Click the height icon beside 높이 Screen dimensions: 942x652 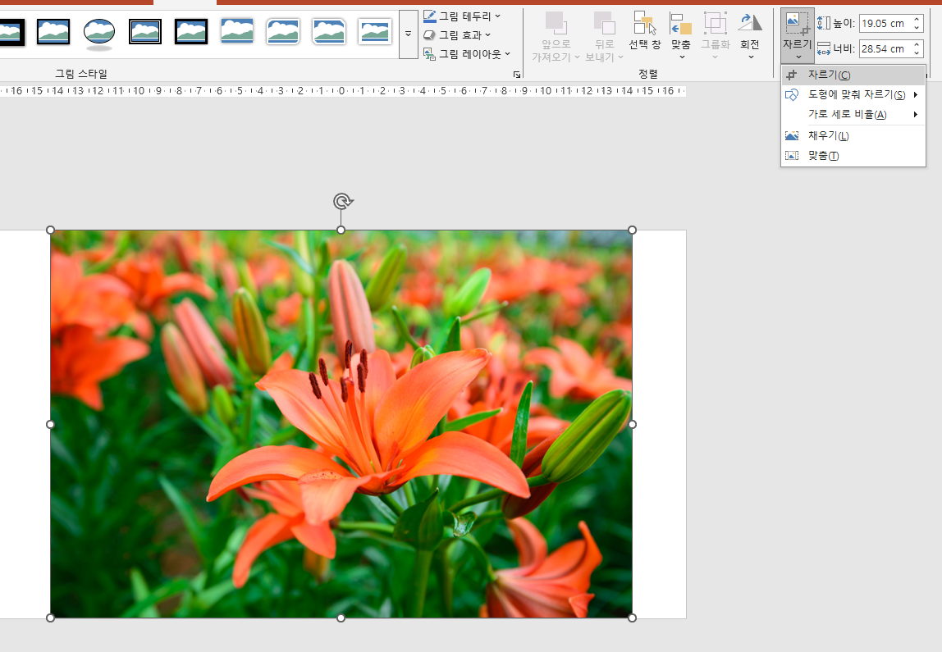pos(824,24)
